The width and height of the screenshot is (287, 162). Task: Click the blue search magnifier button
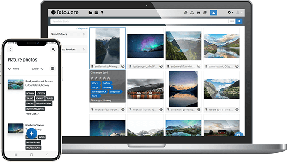point(239,21)
